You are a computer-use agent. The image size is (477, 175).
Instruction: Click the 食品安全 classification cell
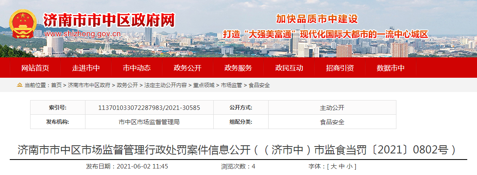click(x=332, y=122)
